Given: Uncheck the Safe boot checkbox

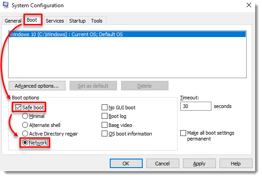Looking at the screenshot, I should 18,108.
